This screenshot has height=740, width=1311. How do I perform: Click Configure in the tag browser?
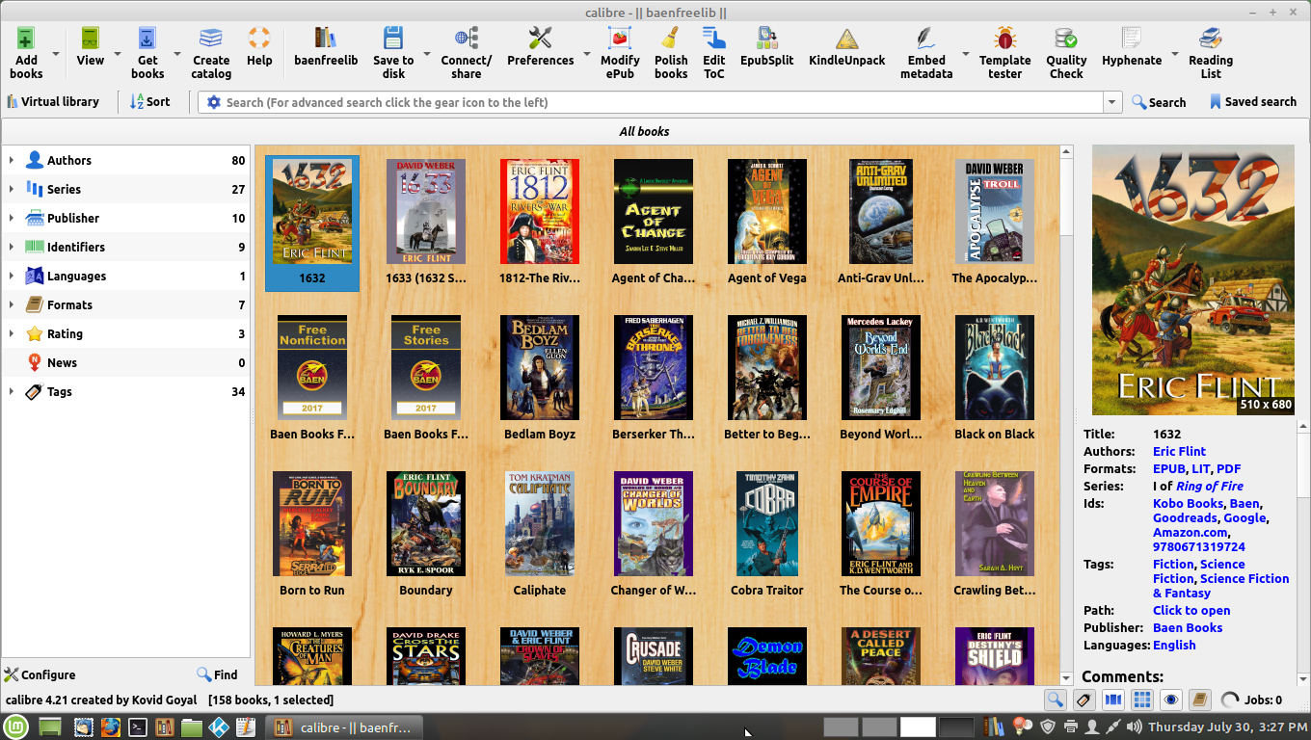point(40,674)
